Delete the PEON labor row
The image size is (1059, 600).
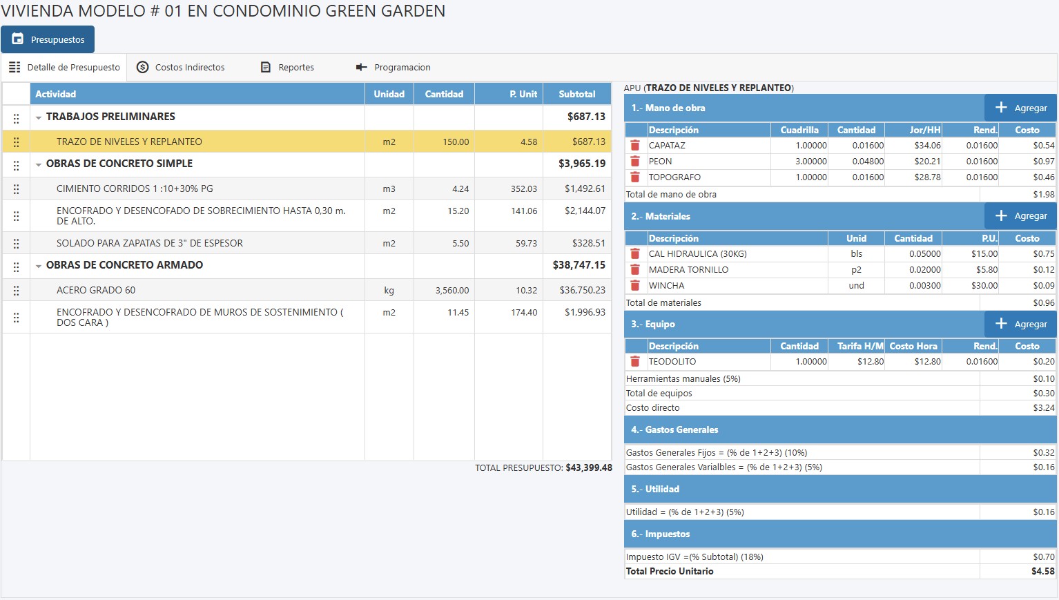(x=635, y=162)
